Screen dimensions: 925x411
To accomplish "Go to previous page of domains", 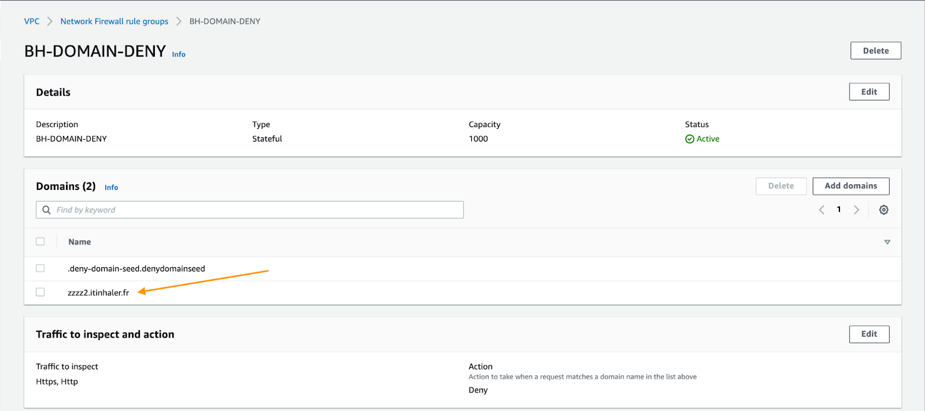I will 822,210.
